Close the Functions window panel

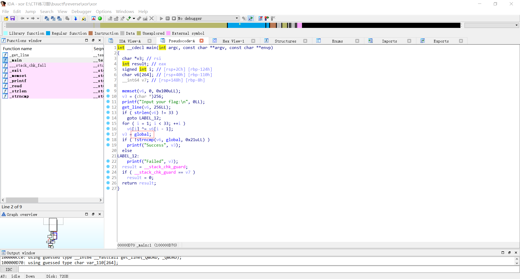pos(100,40)
